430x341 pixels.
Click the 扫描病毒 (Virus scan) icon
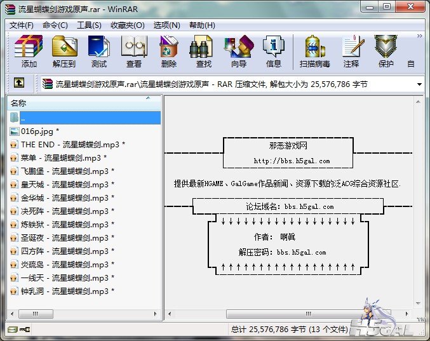coord(315,51)
